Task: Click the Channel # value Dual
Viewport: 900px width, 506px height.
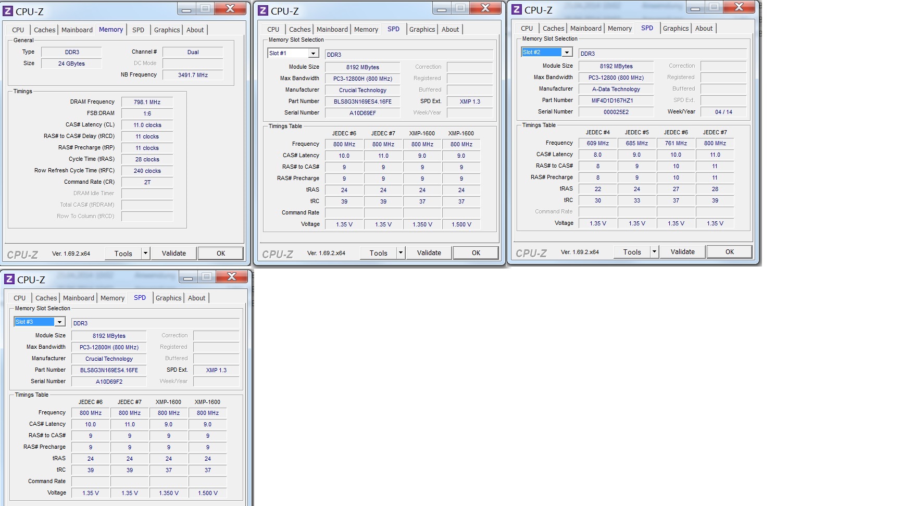Action: click(x=193, y=52)
